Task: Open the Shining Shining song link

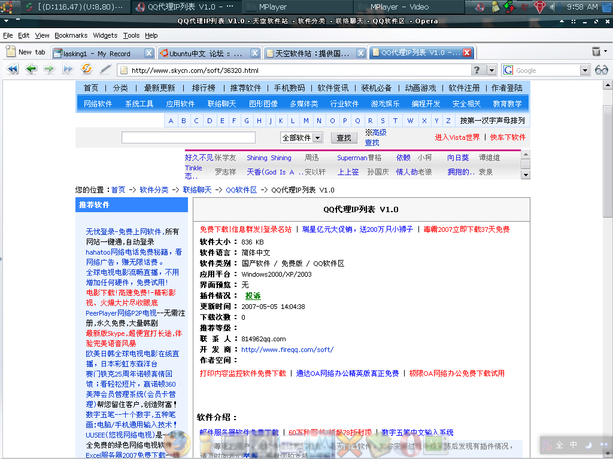Action: point(269,158)
